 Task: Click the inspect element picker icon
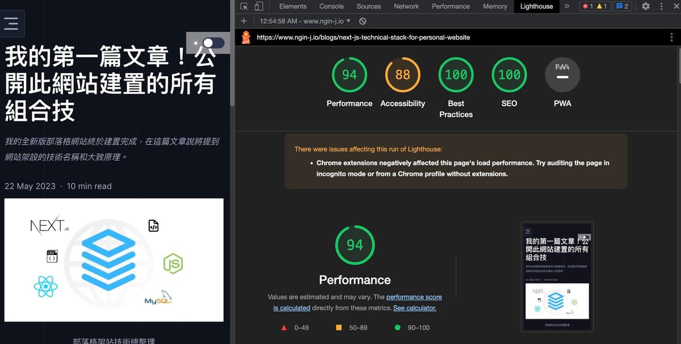tap(244, 6)
